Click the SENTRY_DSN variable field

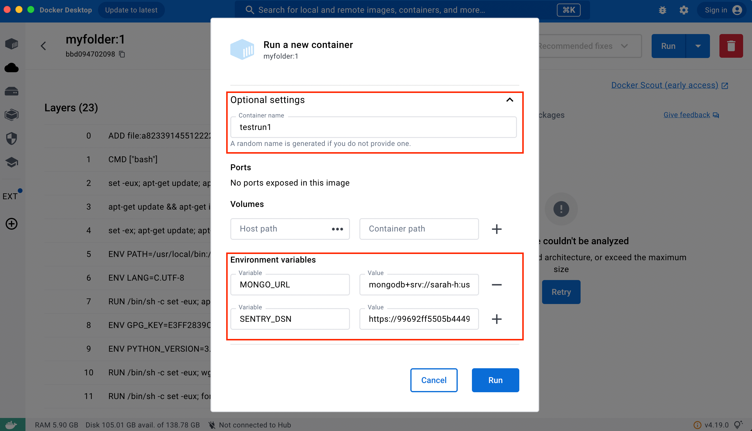coord(290,319)
